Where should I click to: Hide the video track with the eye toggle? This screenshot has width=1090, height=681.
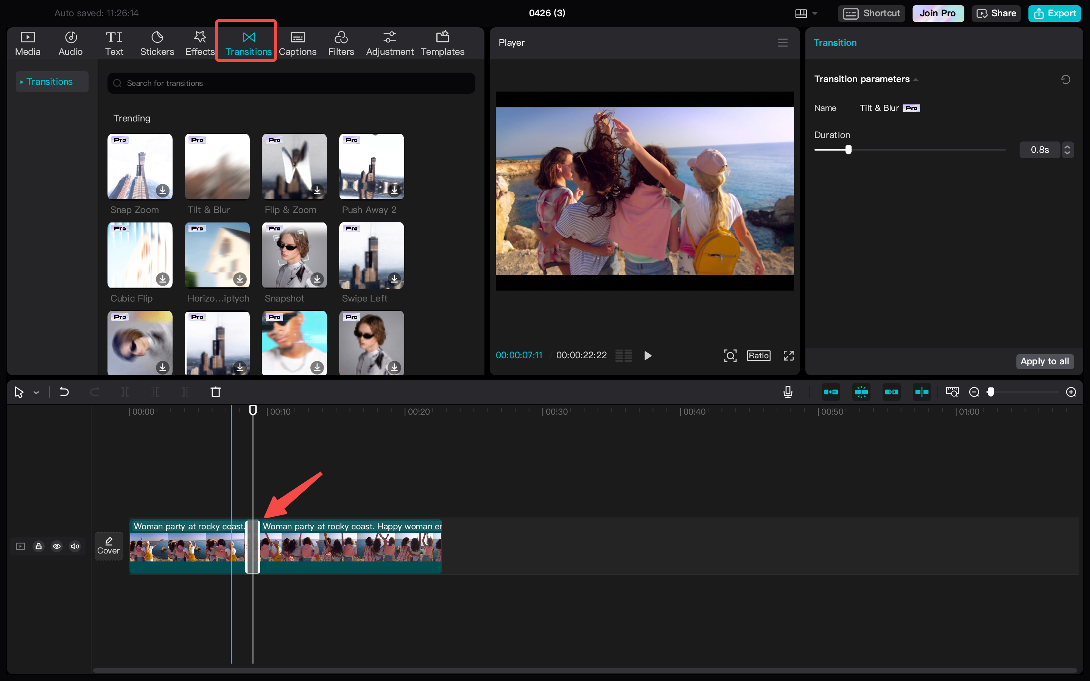[57, 546]
